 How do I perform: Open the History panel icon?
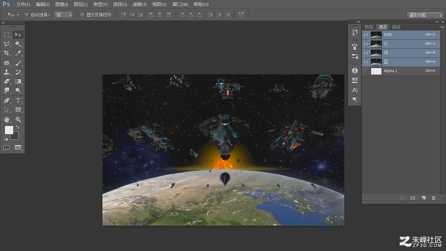pos(355,32)
